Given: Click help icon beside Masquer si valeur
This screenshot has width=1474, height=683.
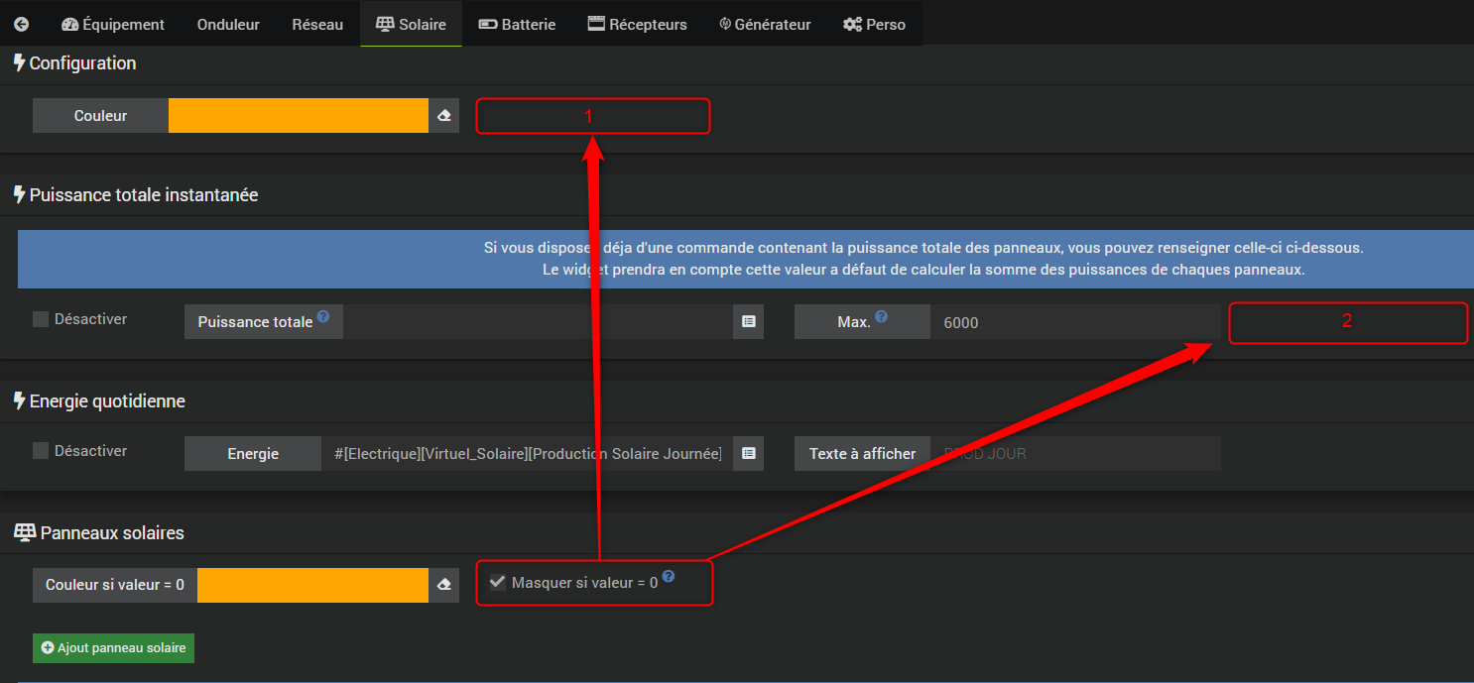Looking at the screenshot, I should pos(669,576).
